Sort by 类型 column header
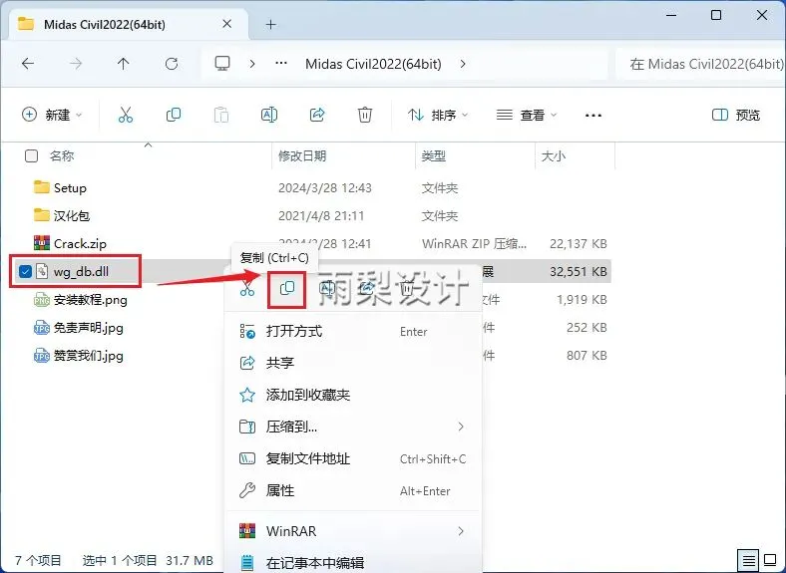The width and height of the screenshot is (786, 573). tap(434, 156)
